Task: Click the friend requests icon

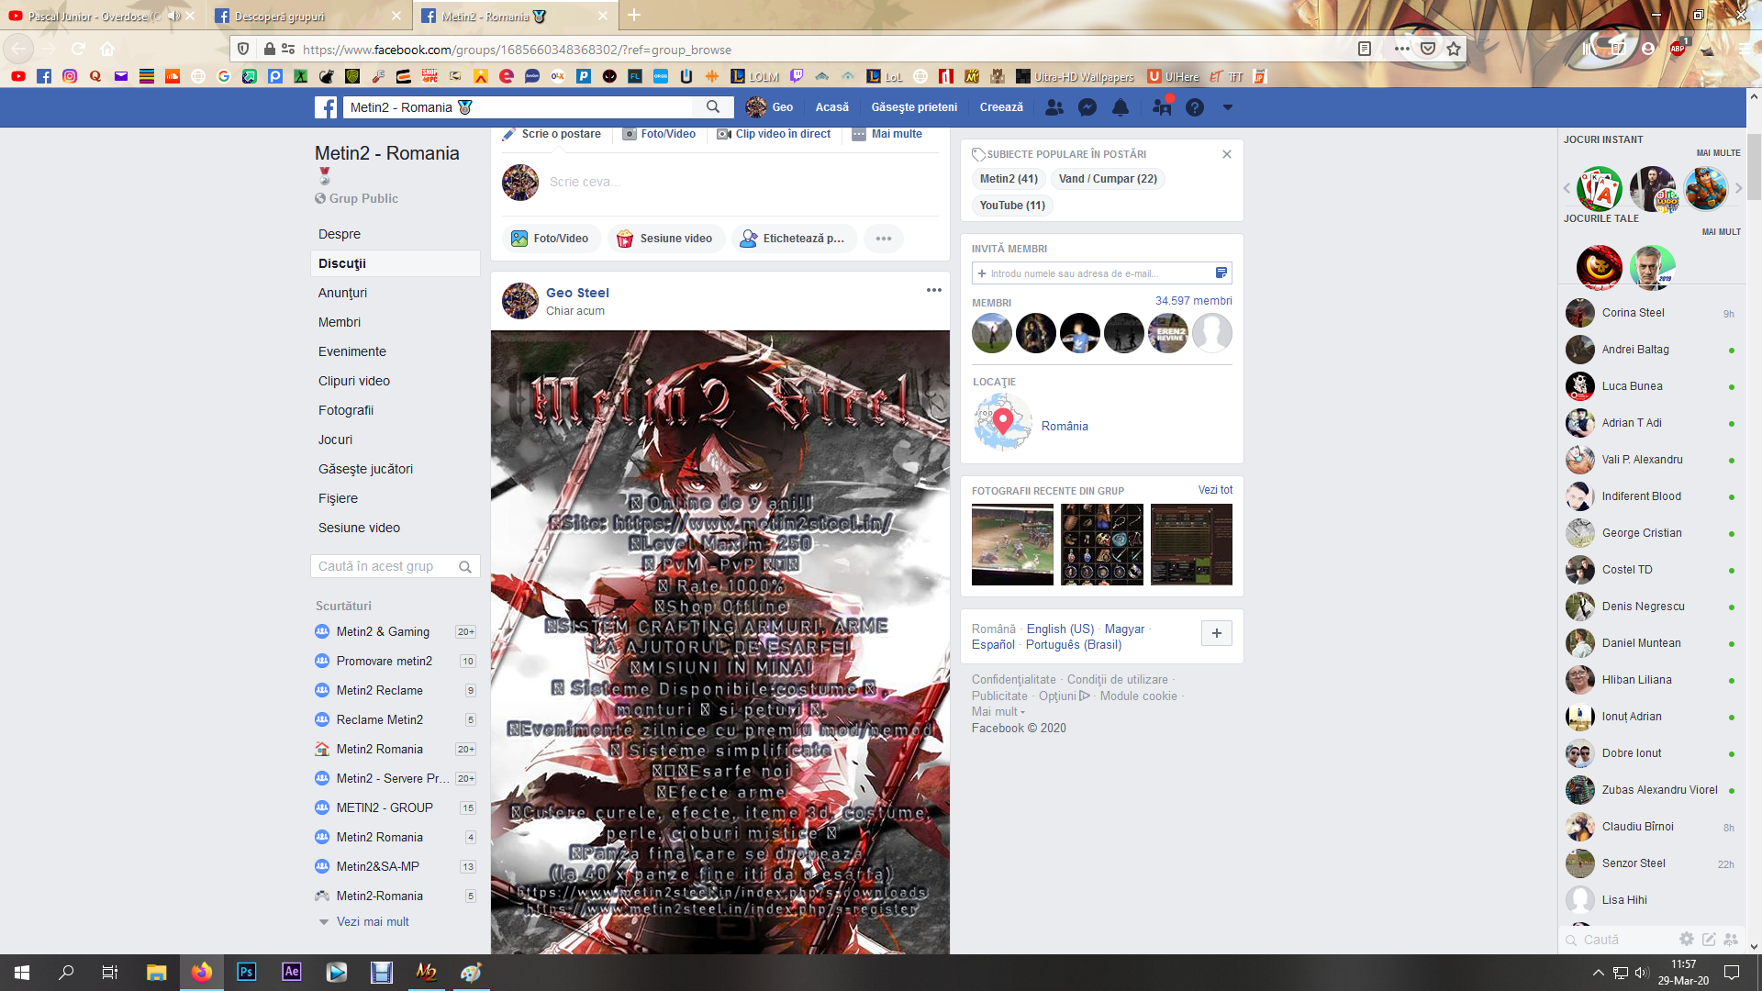Action: point(1054,107)
